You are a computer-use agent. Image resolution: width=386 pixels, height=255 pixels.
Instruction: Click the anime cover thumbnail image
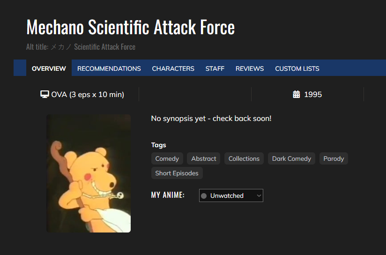coord(89,173)
